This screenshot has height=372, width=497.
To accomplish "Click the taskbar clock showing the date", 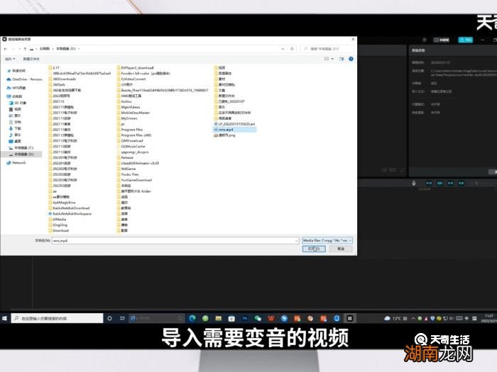I will click(488, 318).
